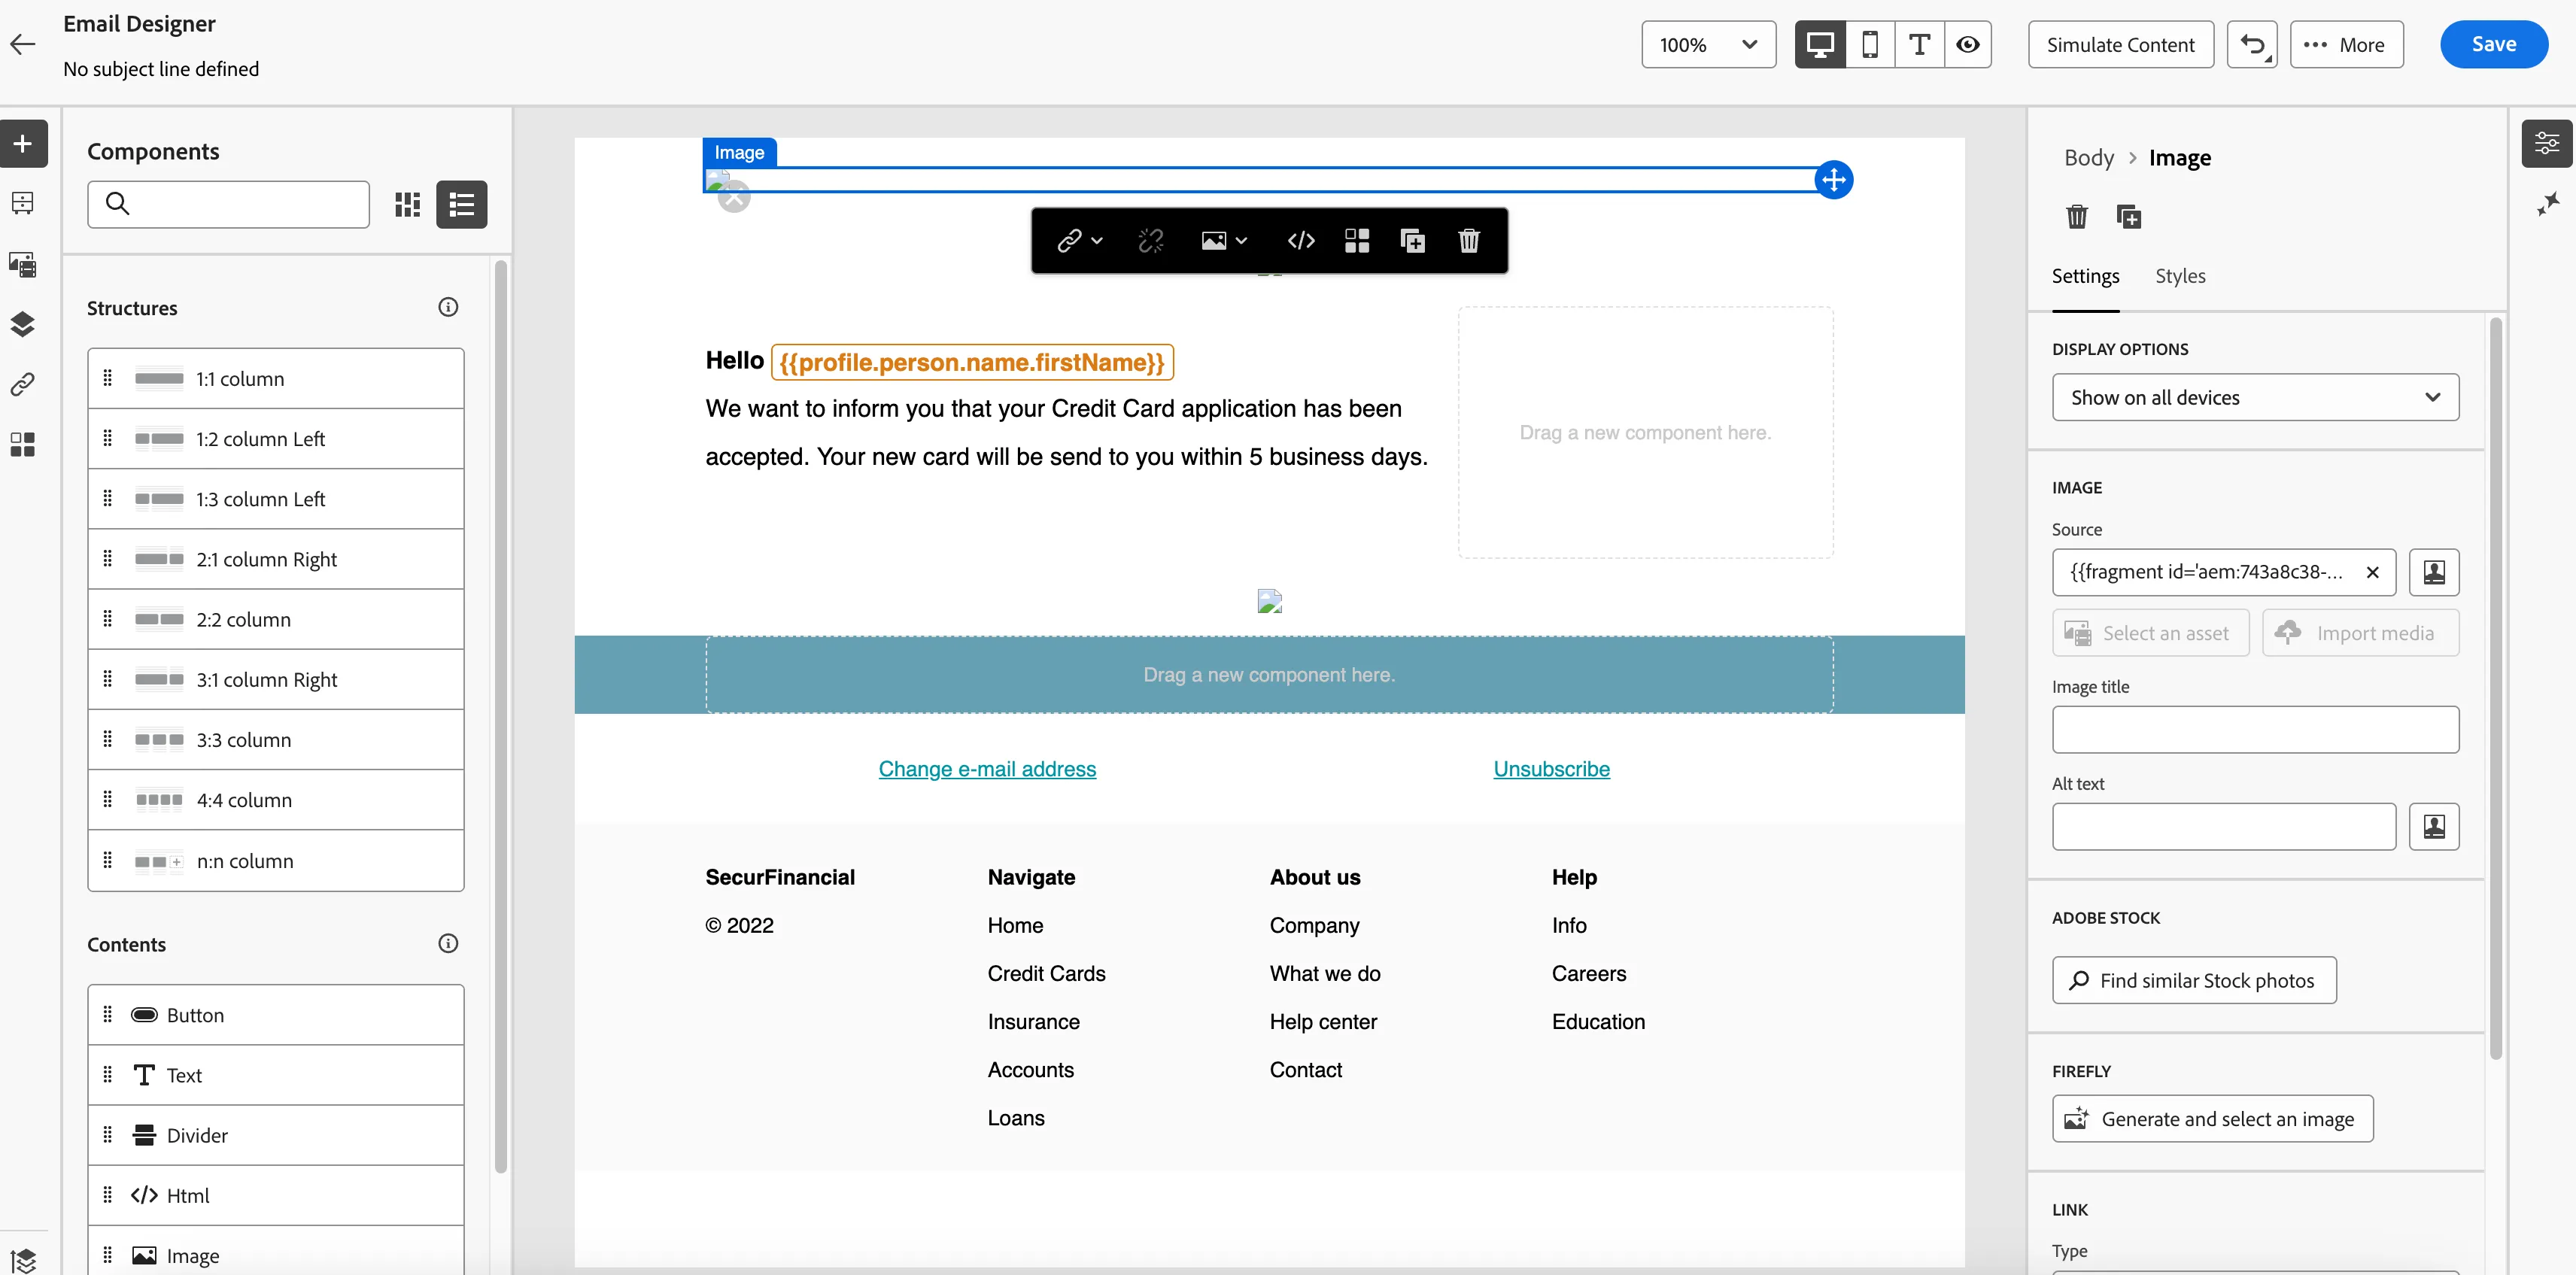Open the add components plus icon in left rail

coord(23,143)
